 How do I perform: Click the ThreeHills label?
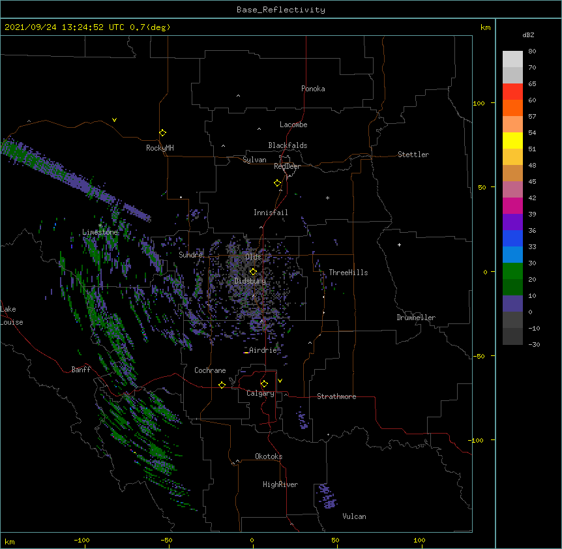[348, 273]
